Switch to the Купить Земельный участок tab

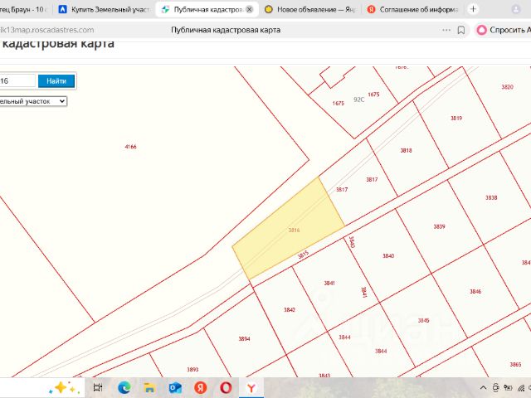click(105, 9)
